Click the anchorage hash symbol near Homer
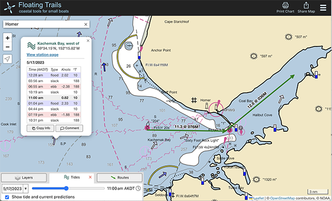Image resolution: width=332 pixels, height=201 pixels. click(x=194, y=100)
